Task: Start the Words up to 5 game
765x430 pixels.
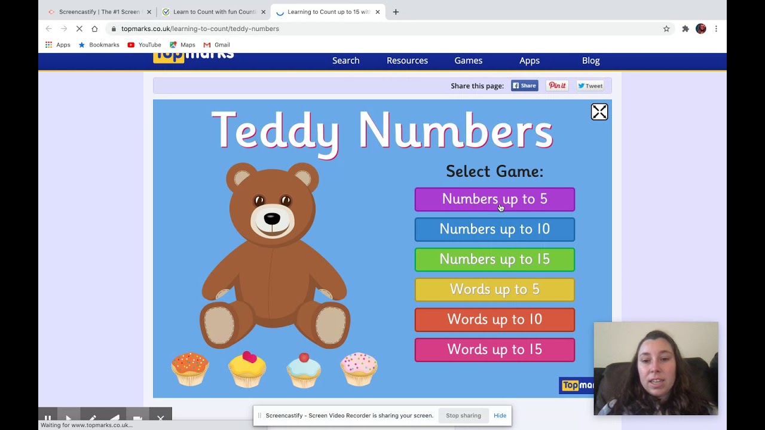Action: click(495, 290)
